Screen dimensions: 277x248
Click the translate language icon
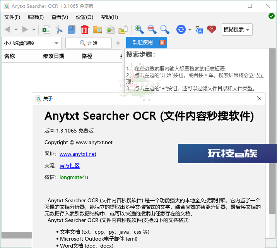[199, 29]
